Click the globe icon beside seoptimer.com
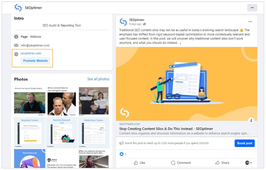Viewport: 266px width, 170px height. tap(16, 53)
